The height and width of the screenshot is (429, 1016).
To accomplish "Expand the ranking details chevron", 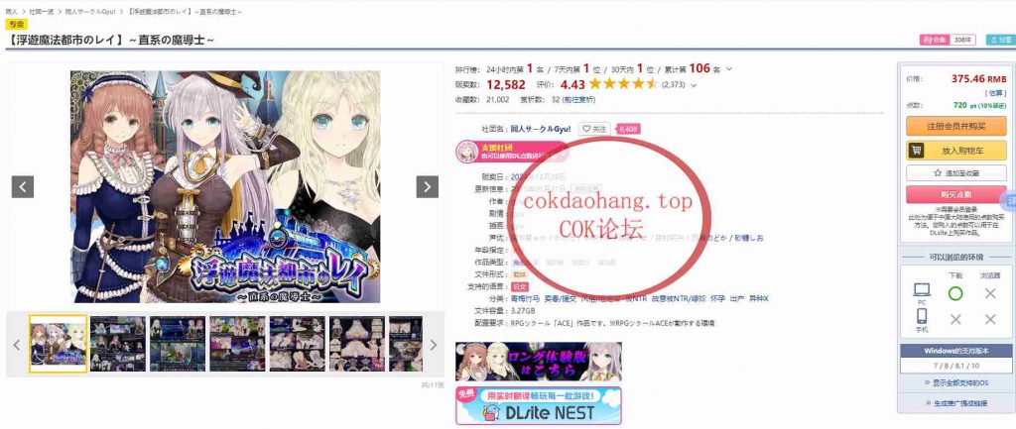I will [729, 69].
